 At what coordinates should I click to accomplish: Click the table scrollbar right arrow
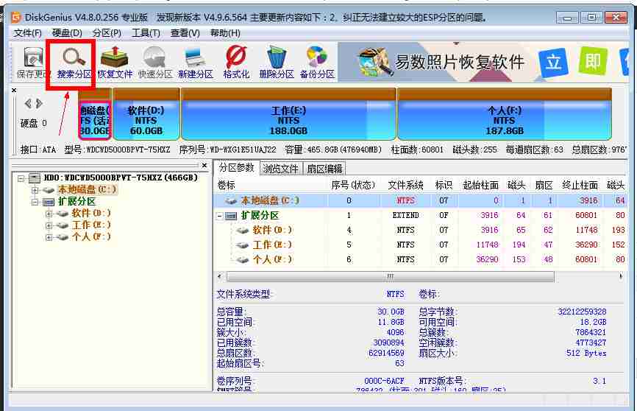[621, 277]
